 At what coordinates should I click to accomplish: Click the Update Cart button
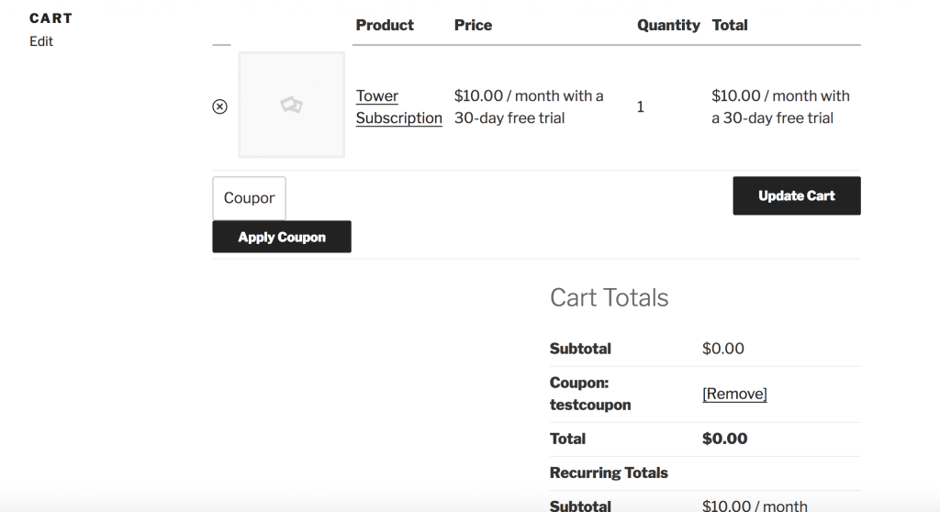pos(797,195)
